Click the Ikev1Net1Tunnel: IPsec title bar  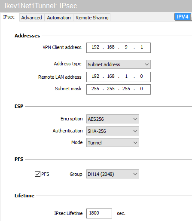click(x=96, y=6)
